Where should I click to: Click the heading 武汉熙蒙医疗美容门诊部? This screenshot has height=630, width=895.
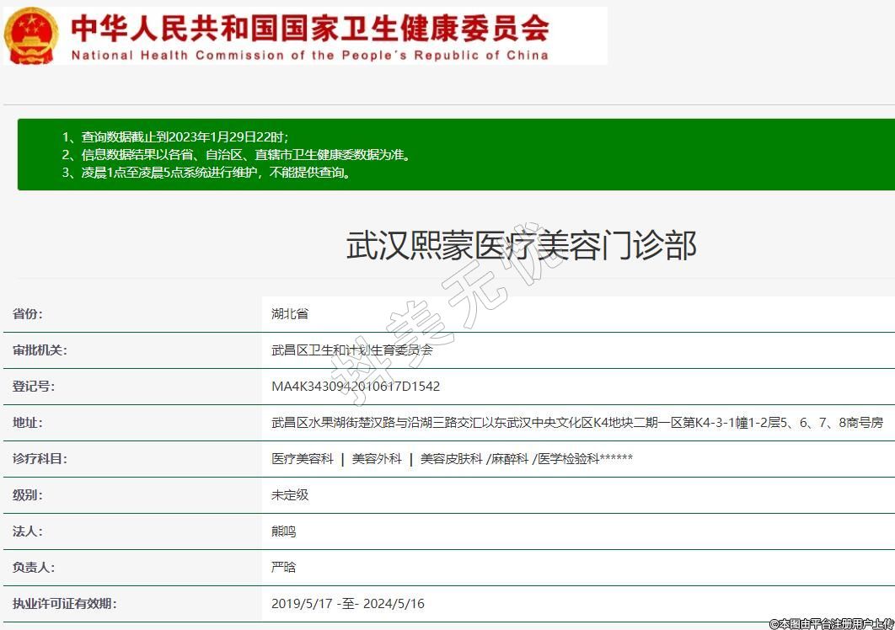521,245
